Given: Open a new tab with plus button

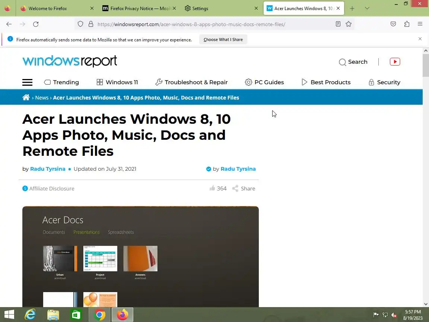Looking at the screenshot, I should [x=352, y=9].
